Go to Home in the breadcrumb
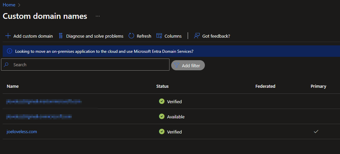Screen dimensions: 340x154 click(9, 5)
